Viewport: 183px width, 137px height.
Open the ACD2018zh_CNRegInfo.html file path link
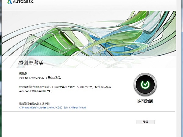point(52,107)
